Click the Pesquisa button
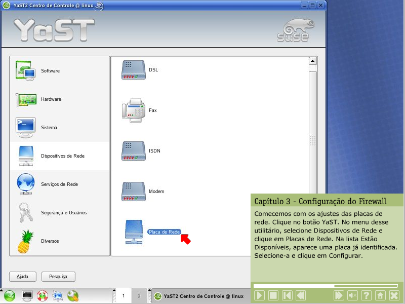Viewport: 405px width, 304px height. click(x=58, y=277)
